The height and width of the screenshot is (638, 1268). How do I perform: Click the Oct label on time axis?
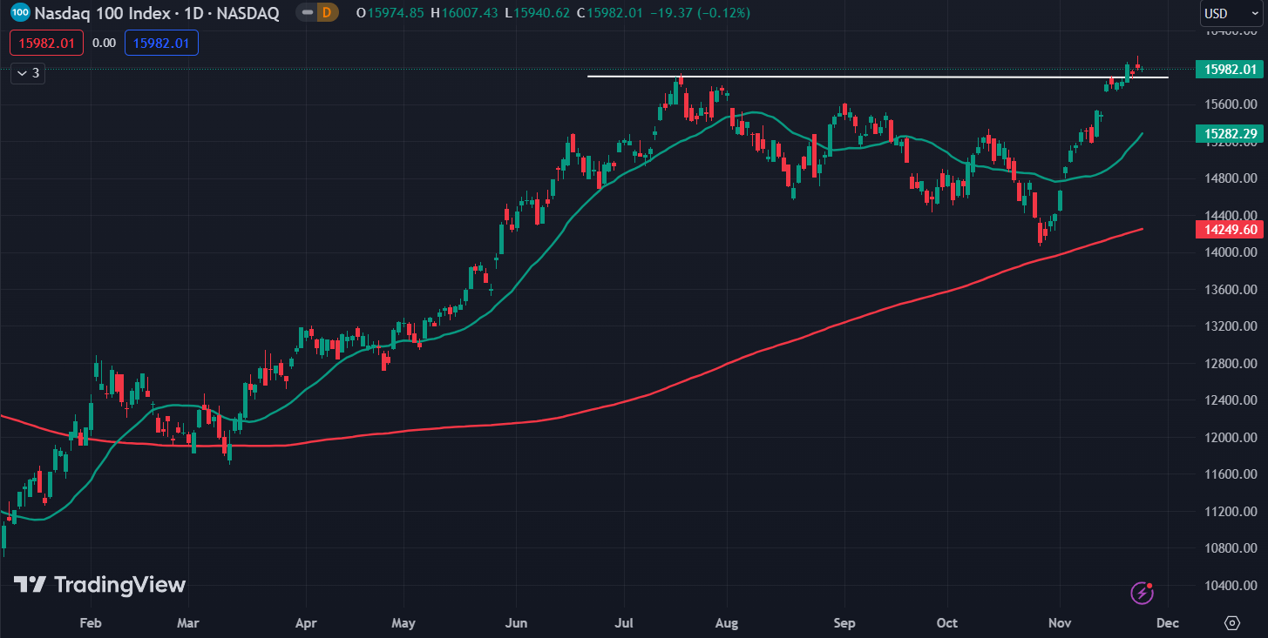(x=946, y=623)
